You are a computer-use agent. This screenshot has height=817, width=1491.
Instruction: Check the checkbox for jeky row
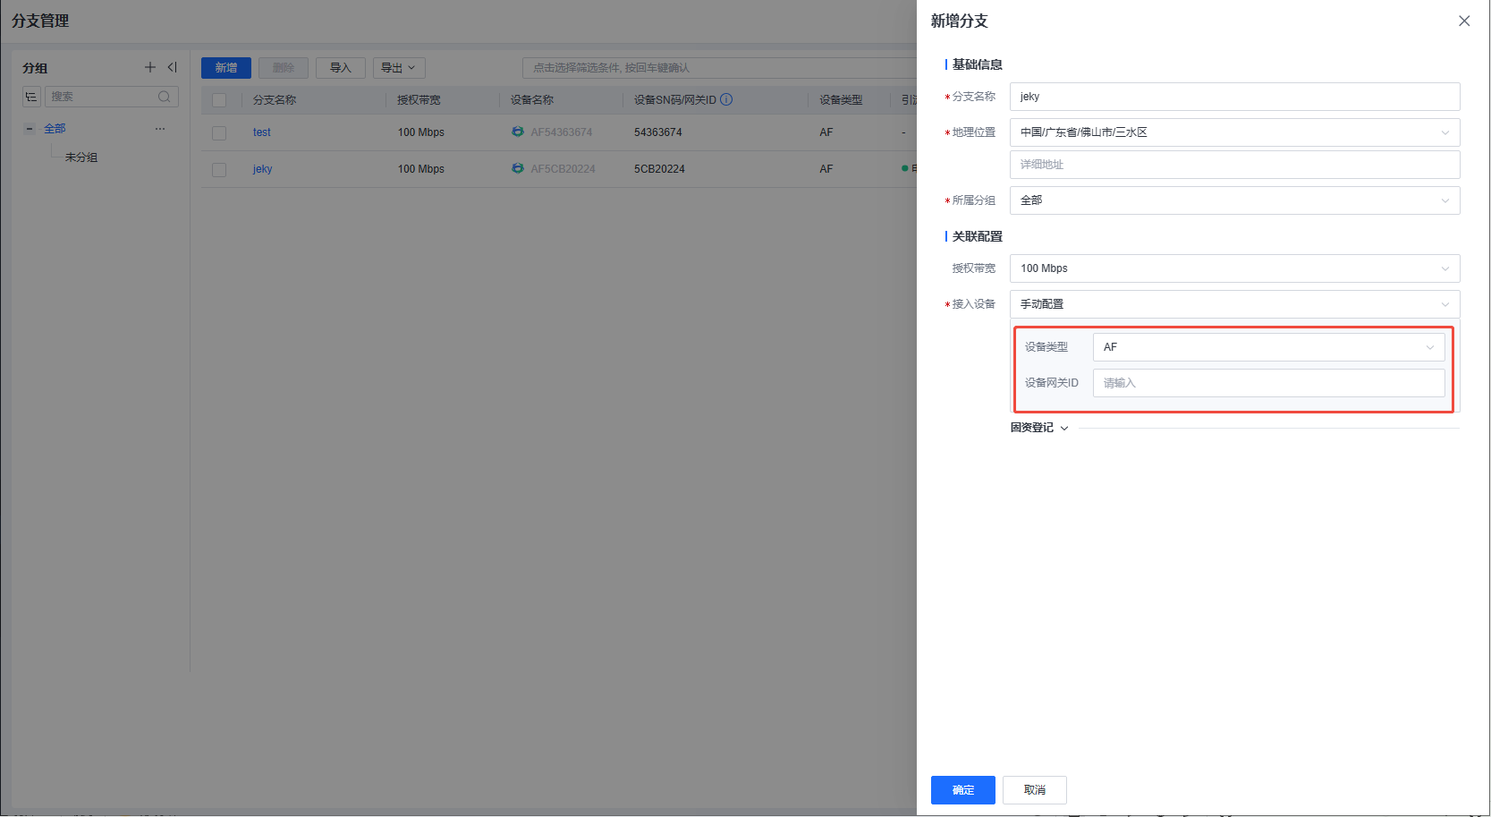pos(219,170)
